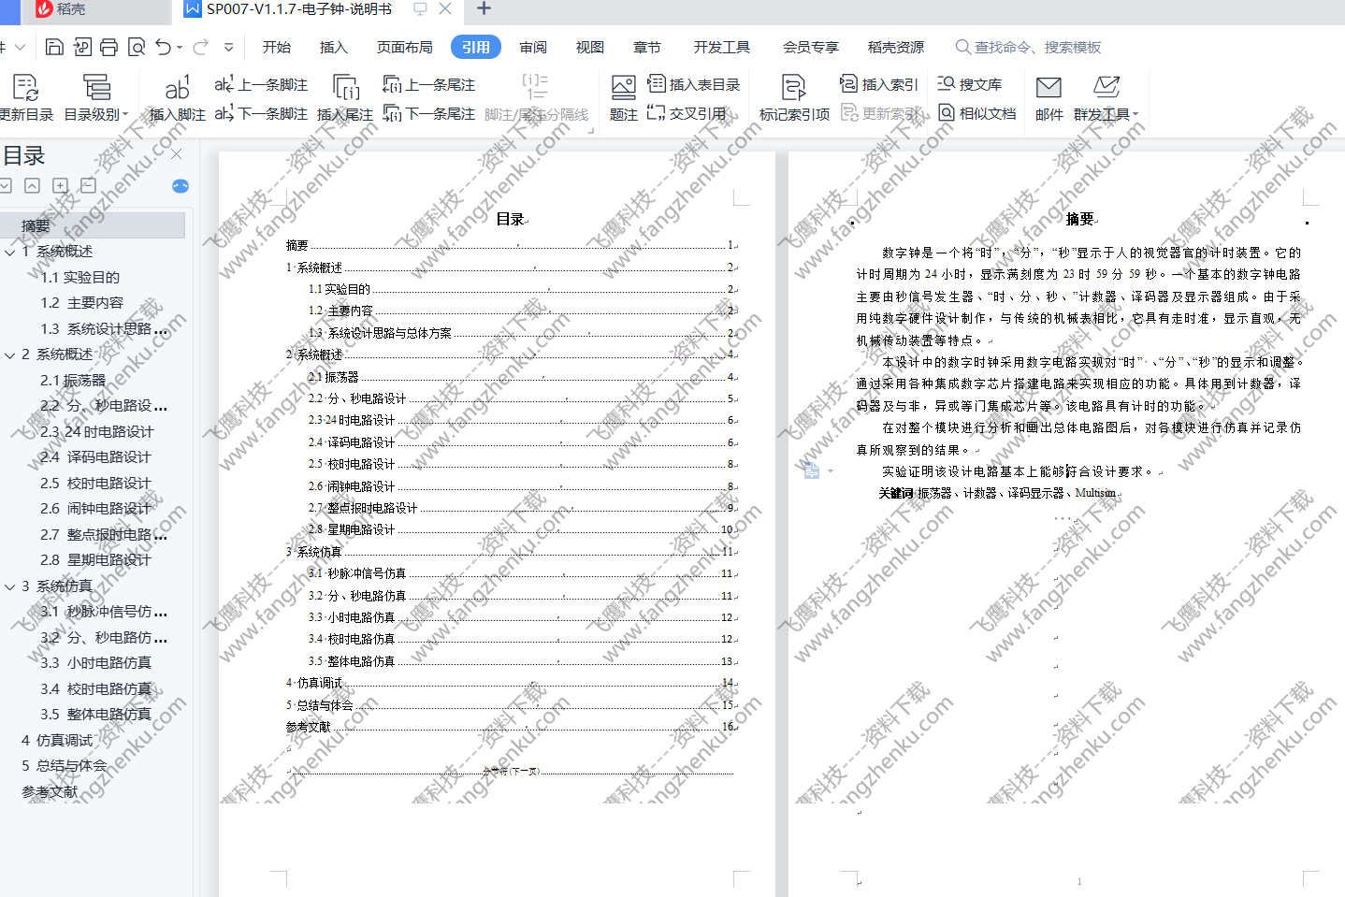Open the 插入 ribbon tab
The image size is (1345, 897).
pos(333,47)
